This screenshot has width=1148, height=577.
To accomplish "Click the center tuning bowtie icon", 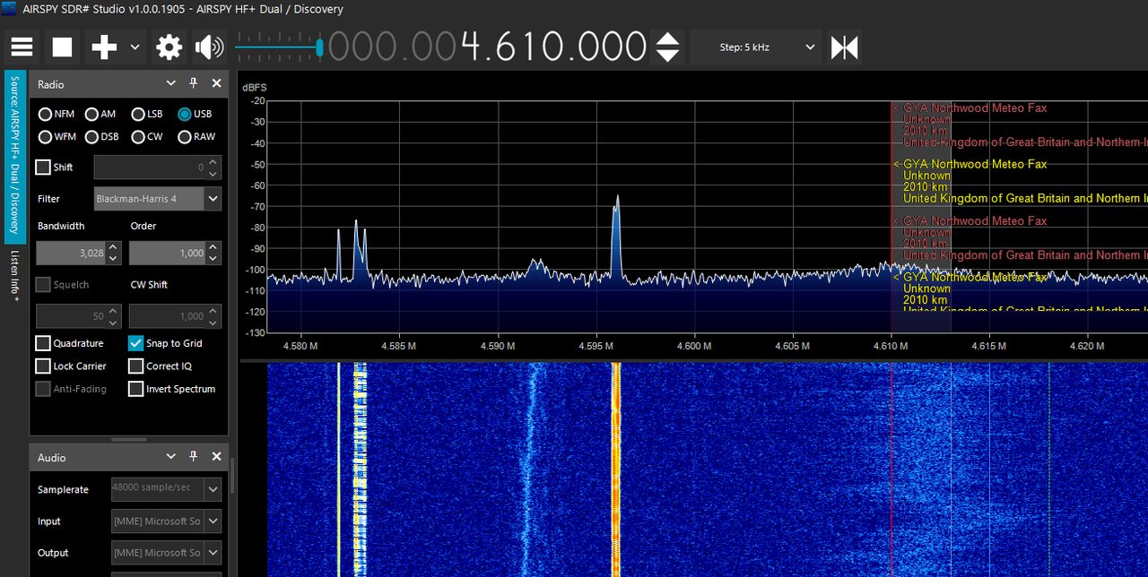I will pos(844,47).
